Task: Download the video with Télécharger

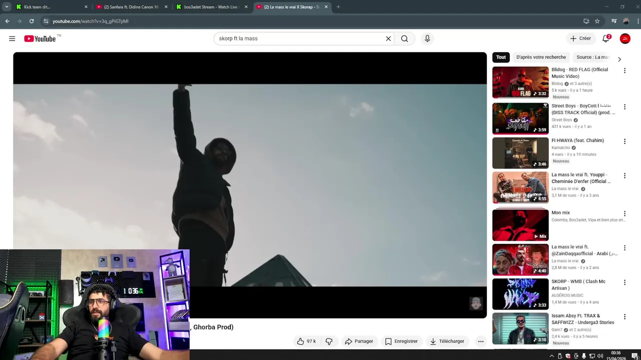Action: [x=447, y=341]
